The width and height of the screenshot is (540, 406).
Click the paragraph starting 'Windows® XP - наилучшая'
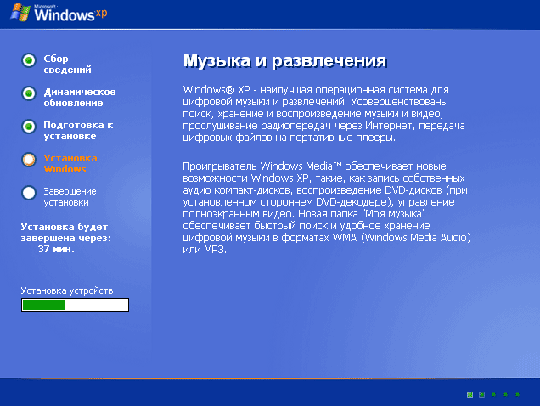coord(323,114)
